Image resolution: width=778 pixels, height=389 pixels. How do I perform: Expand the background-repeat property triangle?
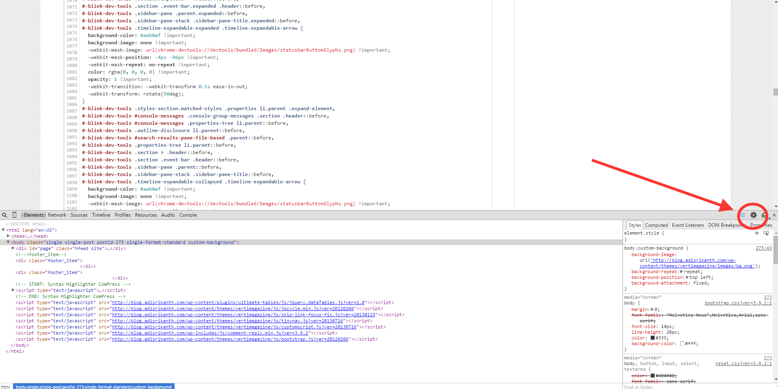(682, 272)
